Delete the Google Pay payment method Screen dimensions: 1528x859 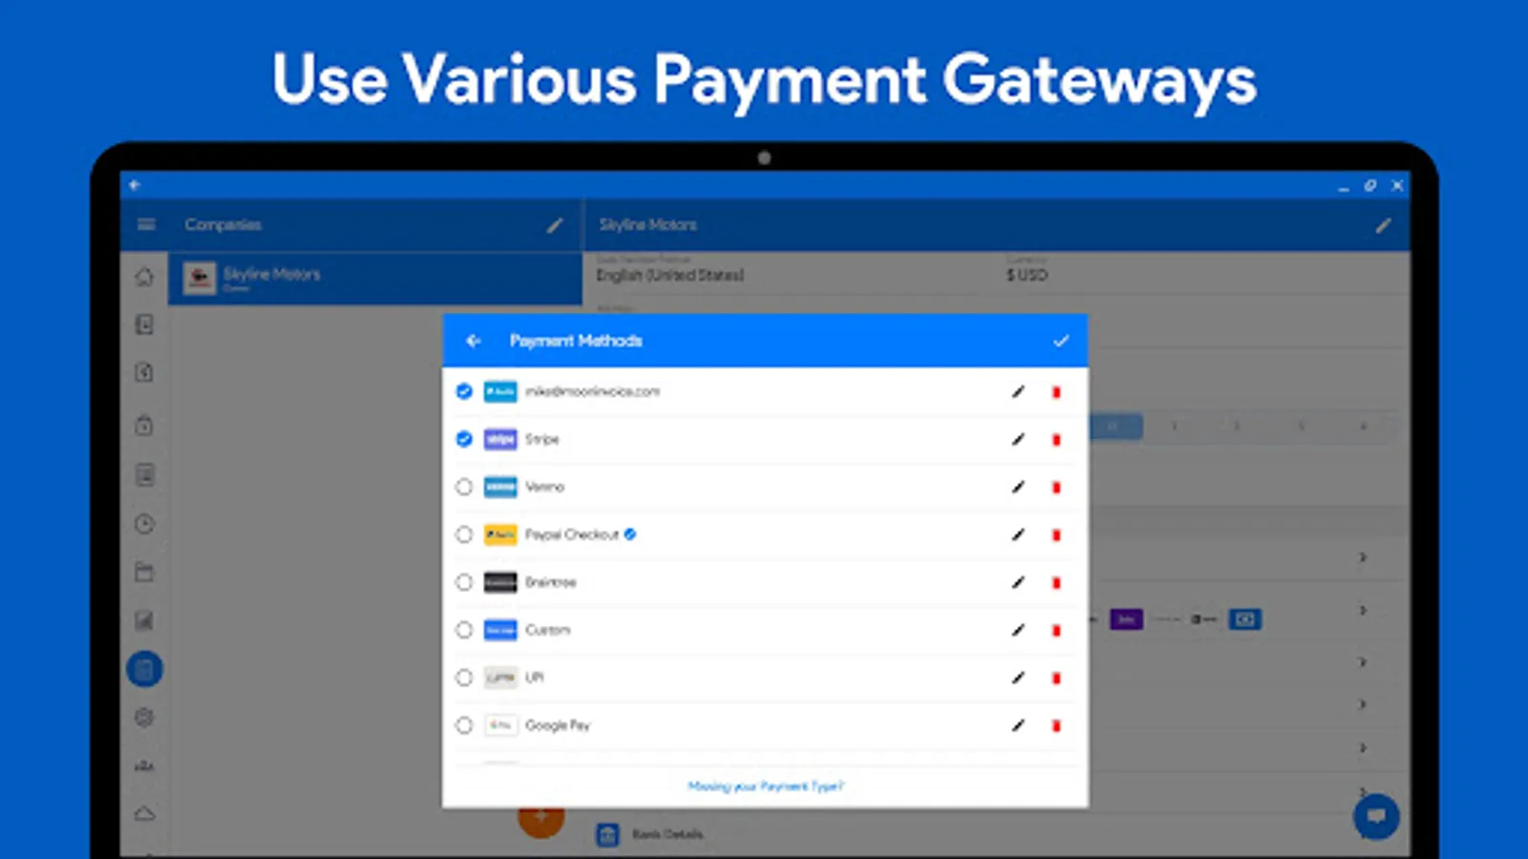(x=1056, y=726)
